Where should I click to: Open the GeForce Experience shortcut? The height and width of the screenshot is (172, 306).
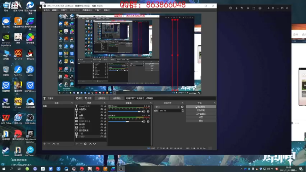pos(6,41)
